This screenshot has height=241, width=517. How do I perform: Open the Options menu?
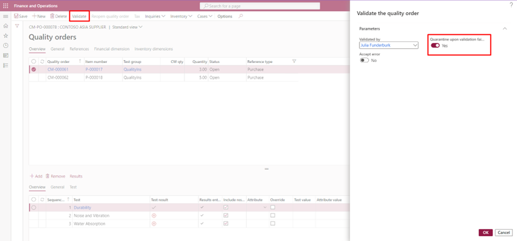pos(225,16)
